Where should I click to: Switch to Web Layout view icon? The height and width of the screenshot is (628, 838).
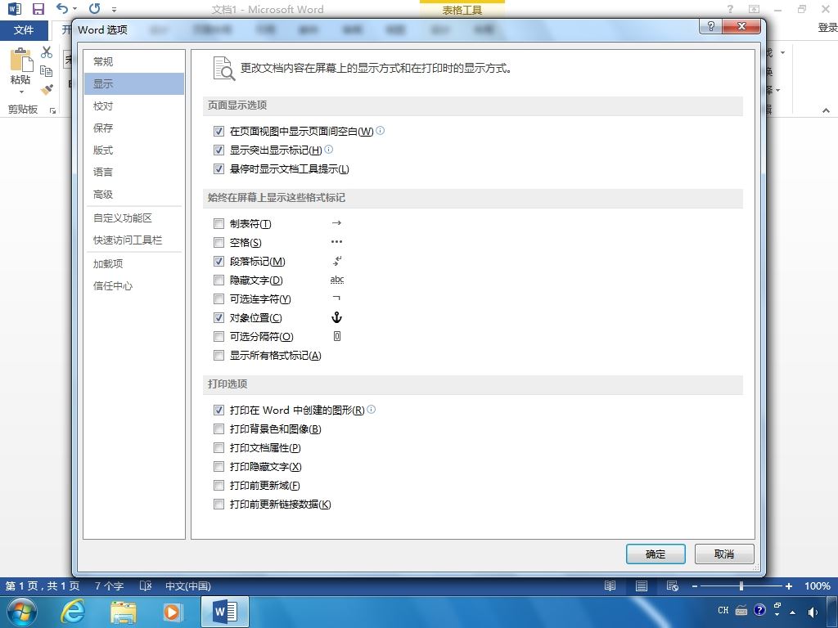[x=673, y=585]
